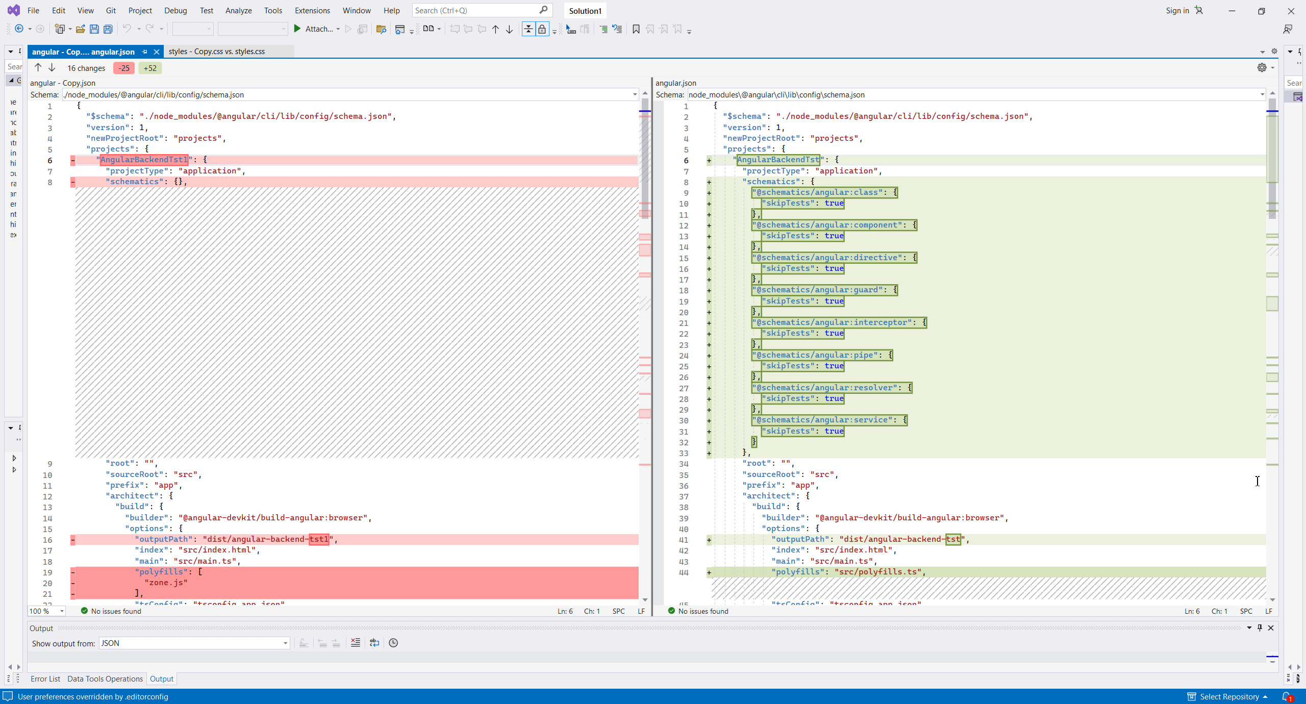Viewport: 1306px width, 704px height.
Task: Open the 100 % zoom dropdown
Action: coord(62,611)
